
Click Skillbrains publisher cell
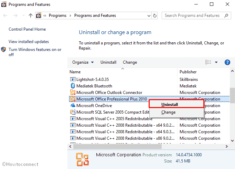click(x=189, y=79)
